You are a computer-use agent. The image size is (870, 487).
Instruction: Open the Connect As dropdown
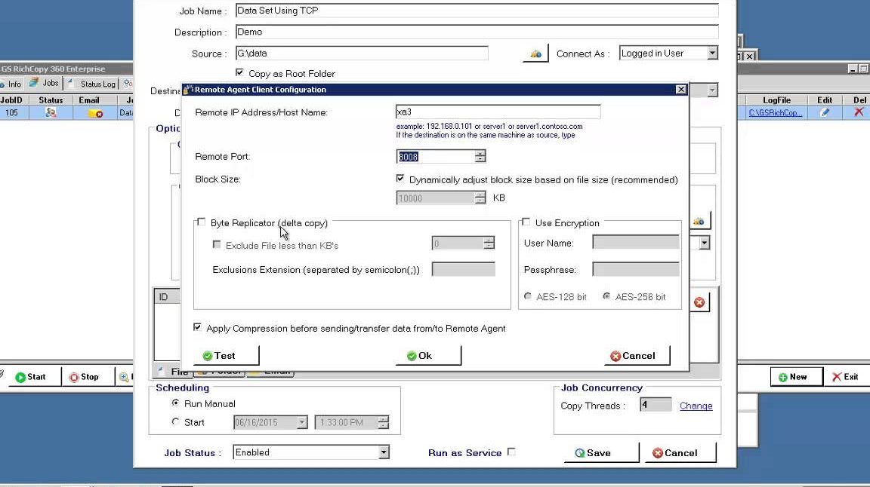click(x=711, y=54)
